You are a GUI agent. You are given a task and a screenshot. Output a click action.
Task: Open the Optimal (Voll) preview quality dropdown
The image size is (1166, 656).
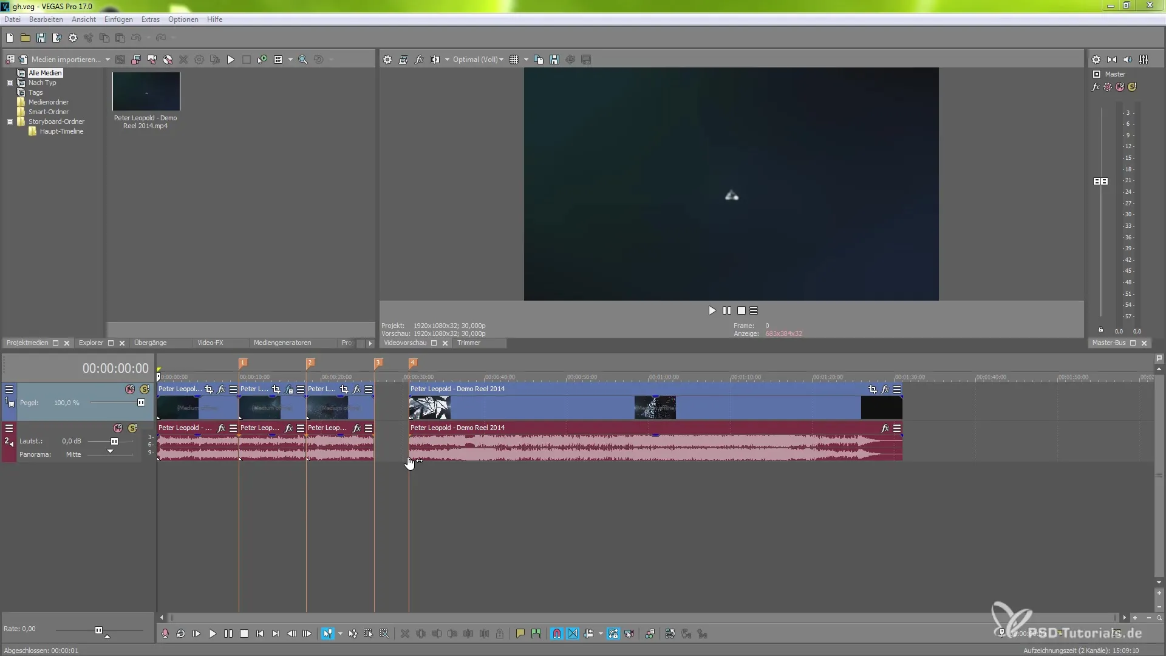(x=478, y=60)
